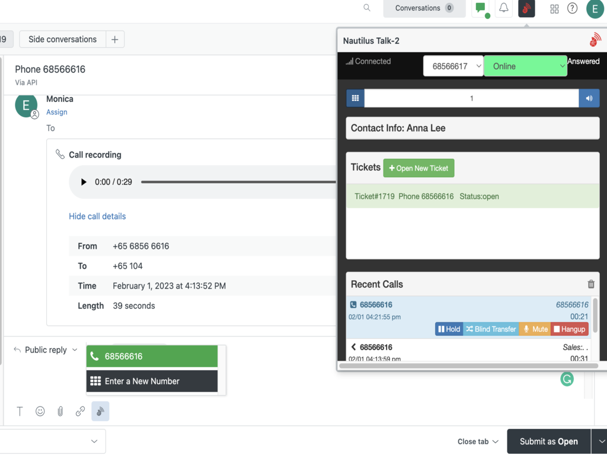The height and width of the screenshot is (455, 607).
Task: Open the products grid icon
Action: tap(554, 9)
